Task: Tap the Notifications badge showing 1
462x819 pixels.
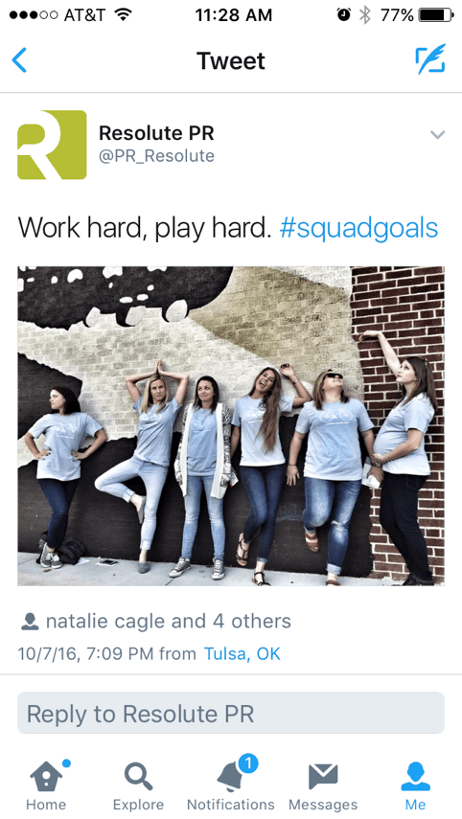Action: [x=248, y=764]
